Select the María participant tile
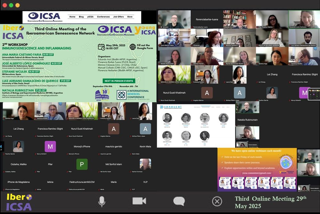Viewport: 320px width, 214px height. coord(114,183)
